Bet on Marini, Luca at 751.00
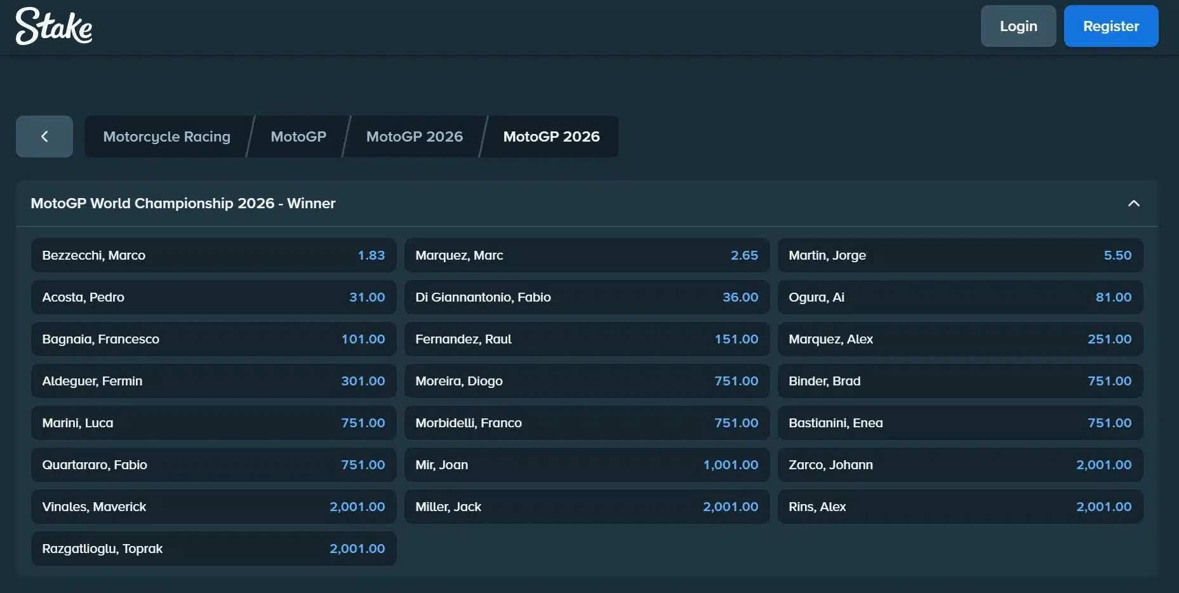1179x593 pixels. click(214, 423)
